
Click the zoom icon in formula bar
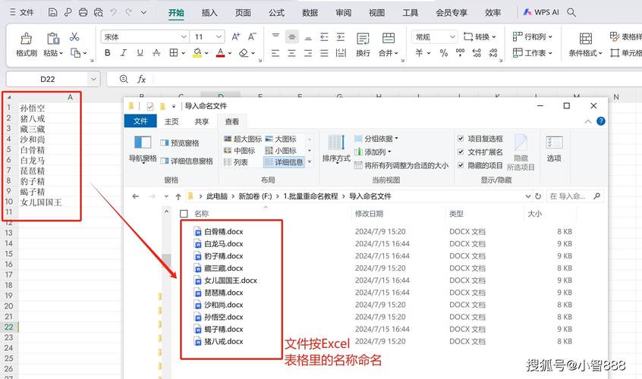coord(124,79)
